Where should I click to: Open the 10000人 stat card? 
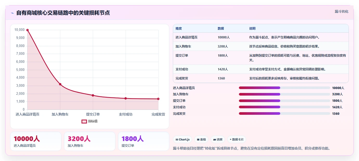point(36,141)
